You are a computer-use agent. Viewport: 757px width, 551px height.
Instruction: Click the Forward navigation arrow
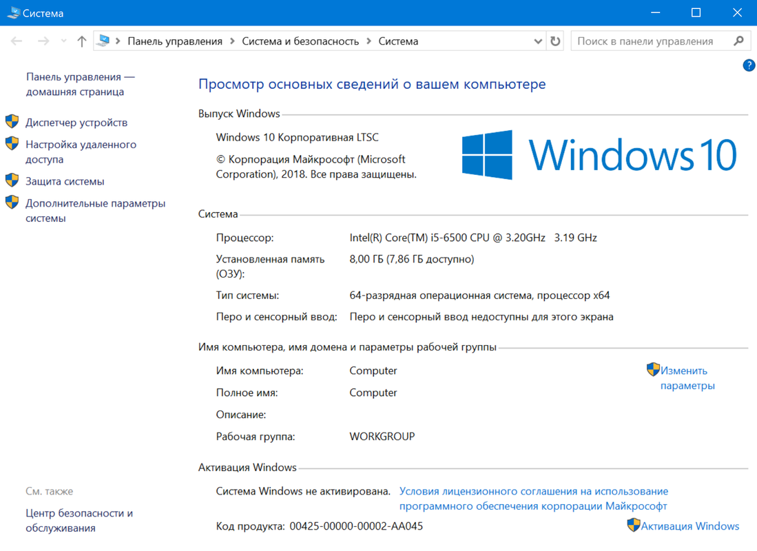click(x=43, y=41)
